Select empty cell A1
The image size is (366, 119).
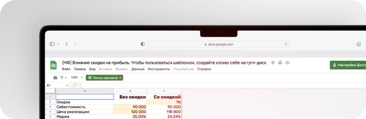tap(85, 97)
